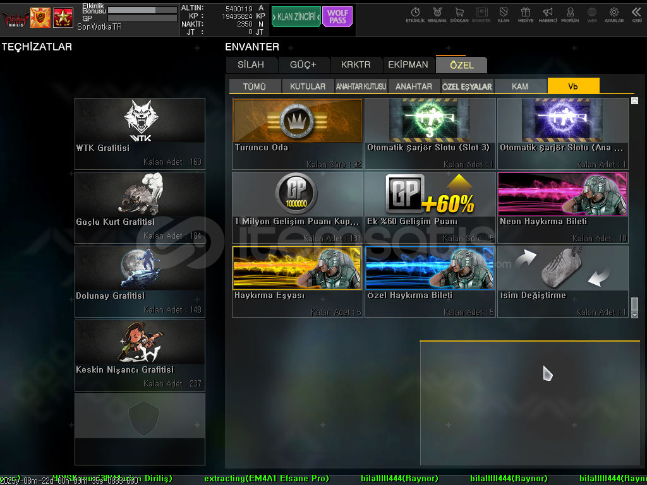Open the SIRALAMA ranking icon
Image resolution: width=647 pixels, height=485 pixels.
(x=437, y=15)
